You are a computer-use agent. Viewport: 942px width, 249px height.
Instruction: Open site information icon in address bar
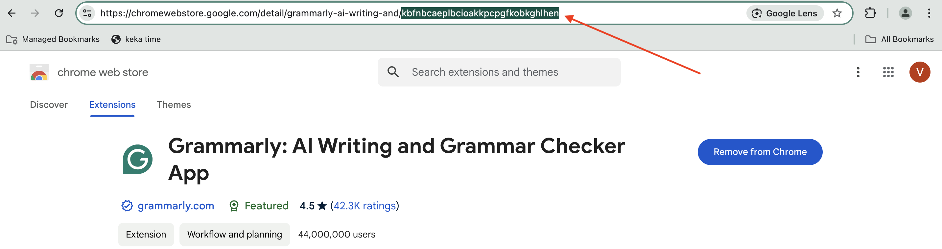[x=87, y=13]
